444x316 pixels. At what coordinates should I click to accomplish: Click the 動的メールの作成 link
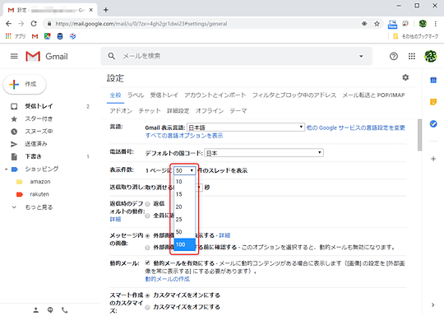tap(168, 279)
